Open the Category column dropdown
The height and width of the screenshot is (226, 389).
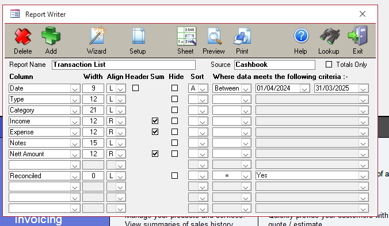point(75,110)
